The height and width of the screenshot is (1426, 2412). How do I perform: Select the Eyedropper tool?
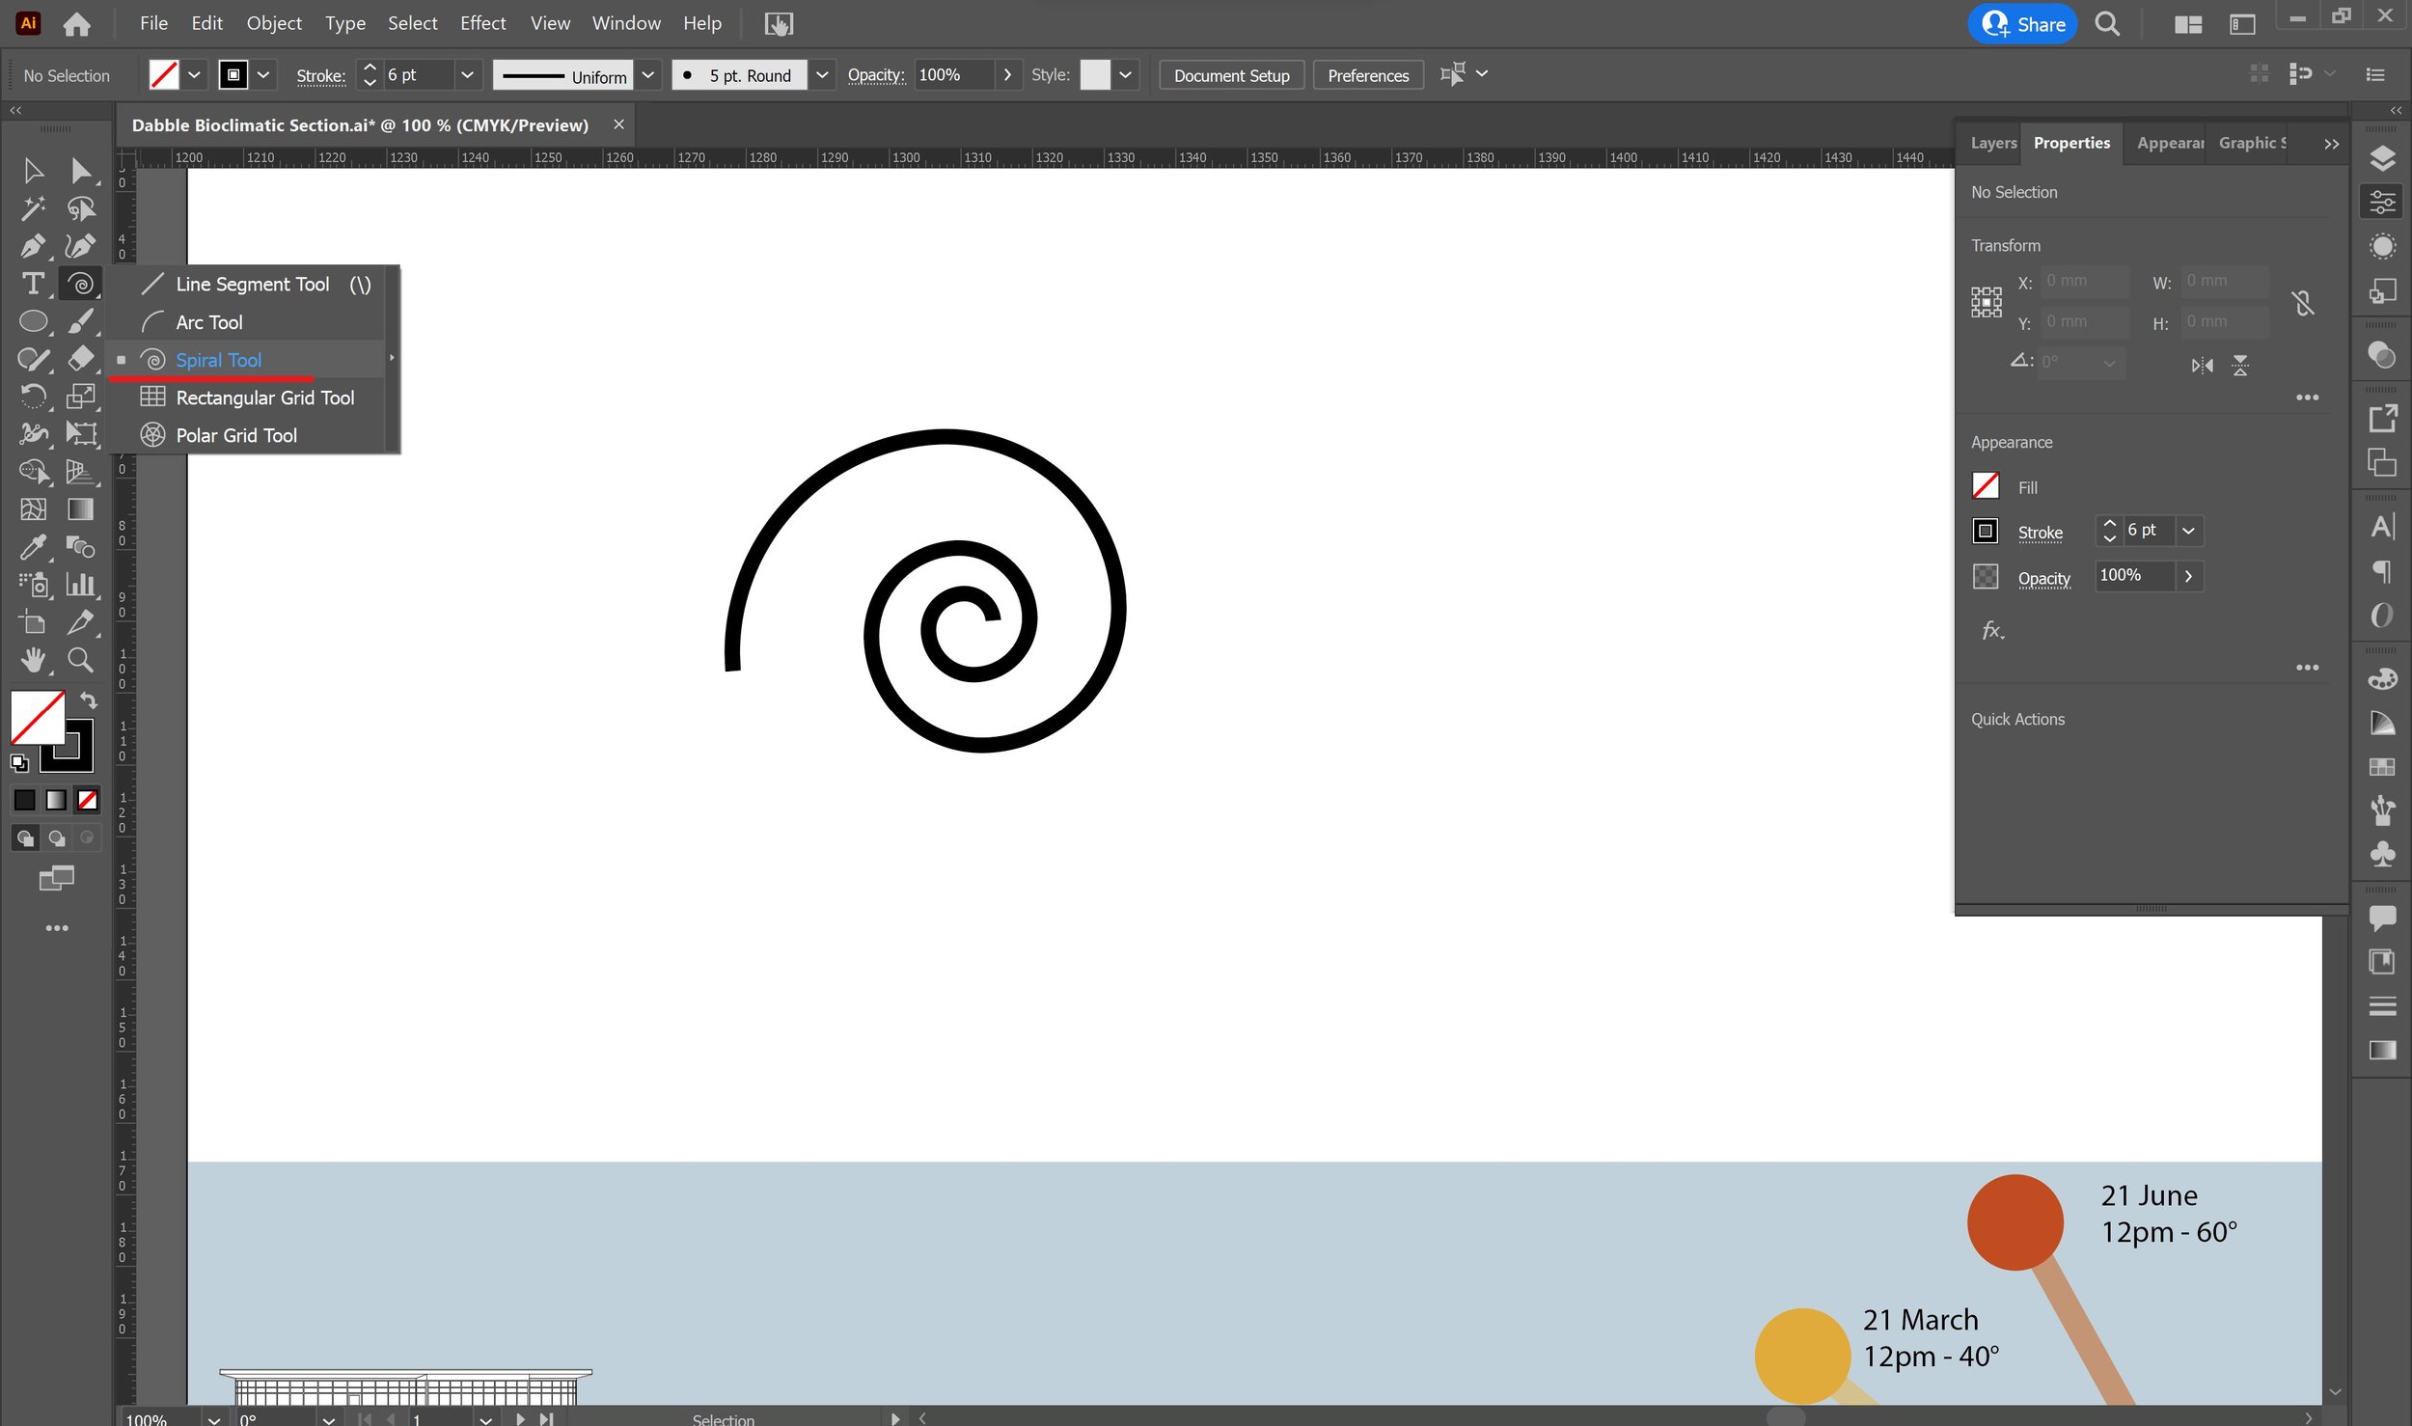coord(33,547)
